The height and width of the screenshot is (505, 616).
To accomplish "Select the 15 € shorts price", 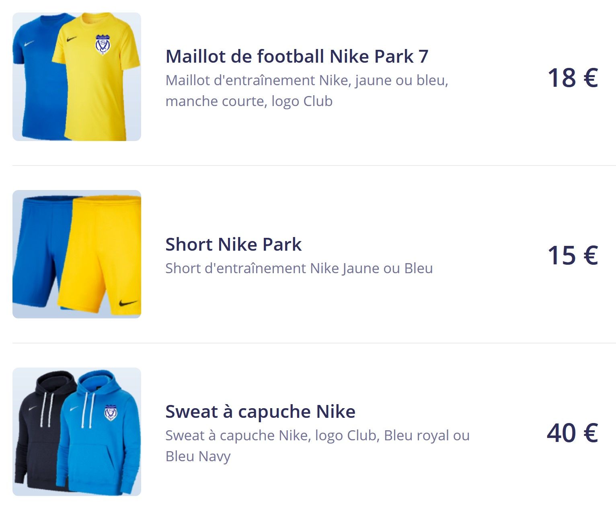I will click(x=572, y=255).
